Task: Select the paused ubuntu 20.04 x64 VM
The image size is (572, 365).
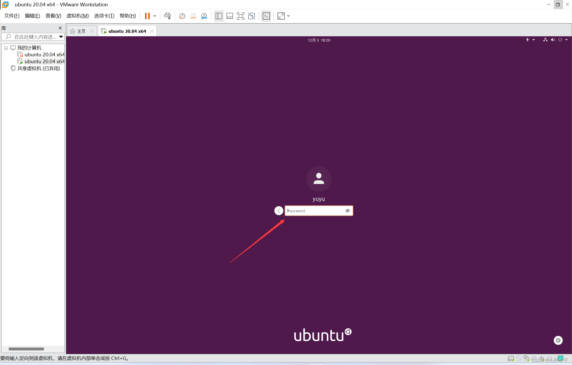Action: pos(41,55)
